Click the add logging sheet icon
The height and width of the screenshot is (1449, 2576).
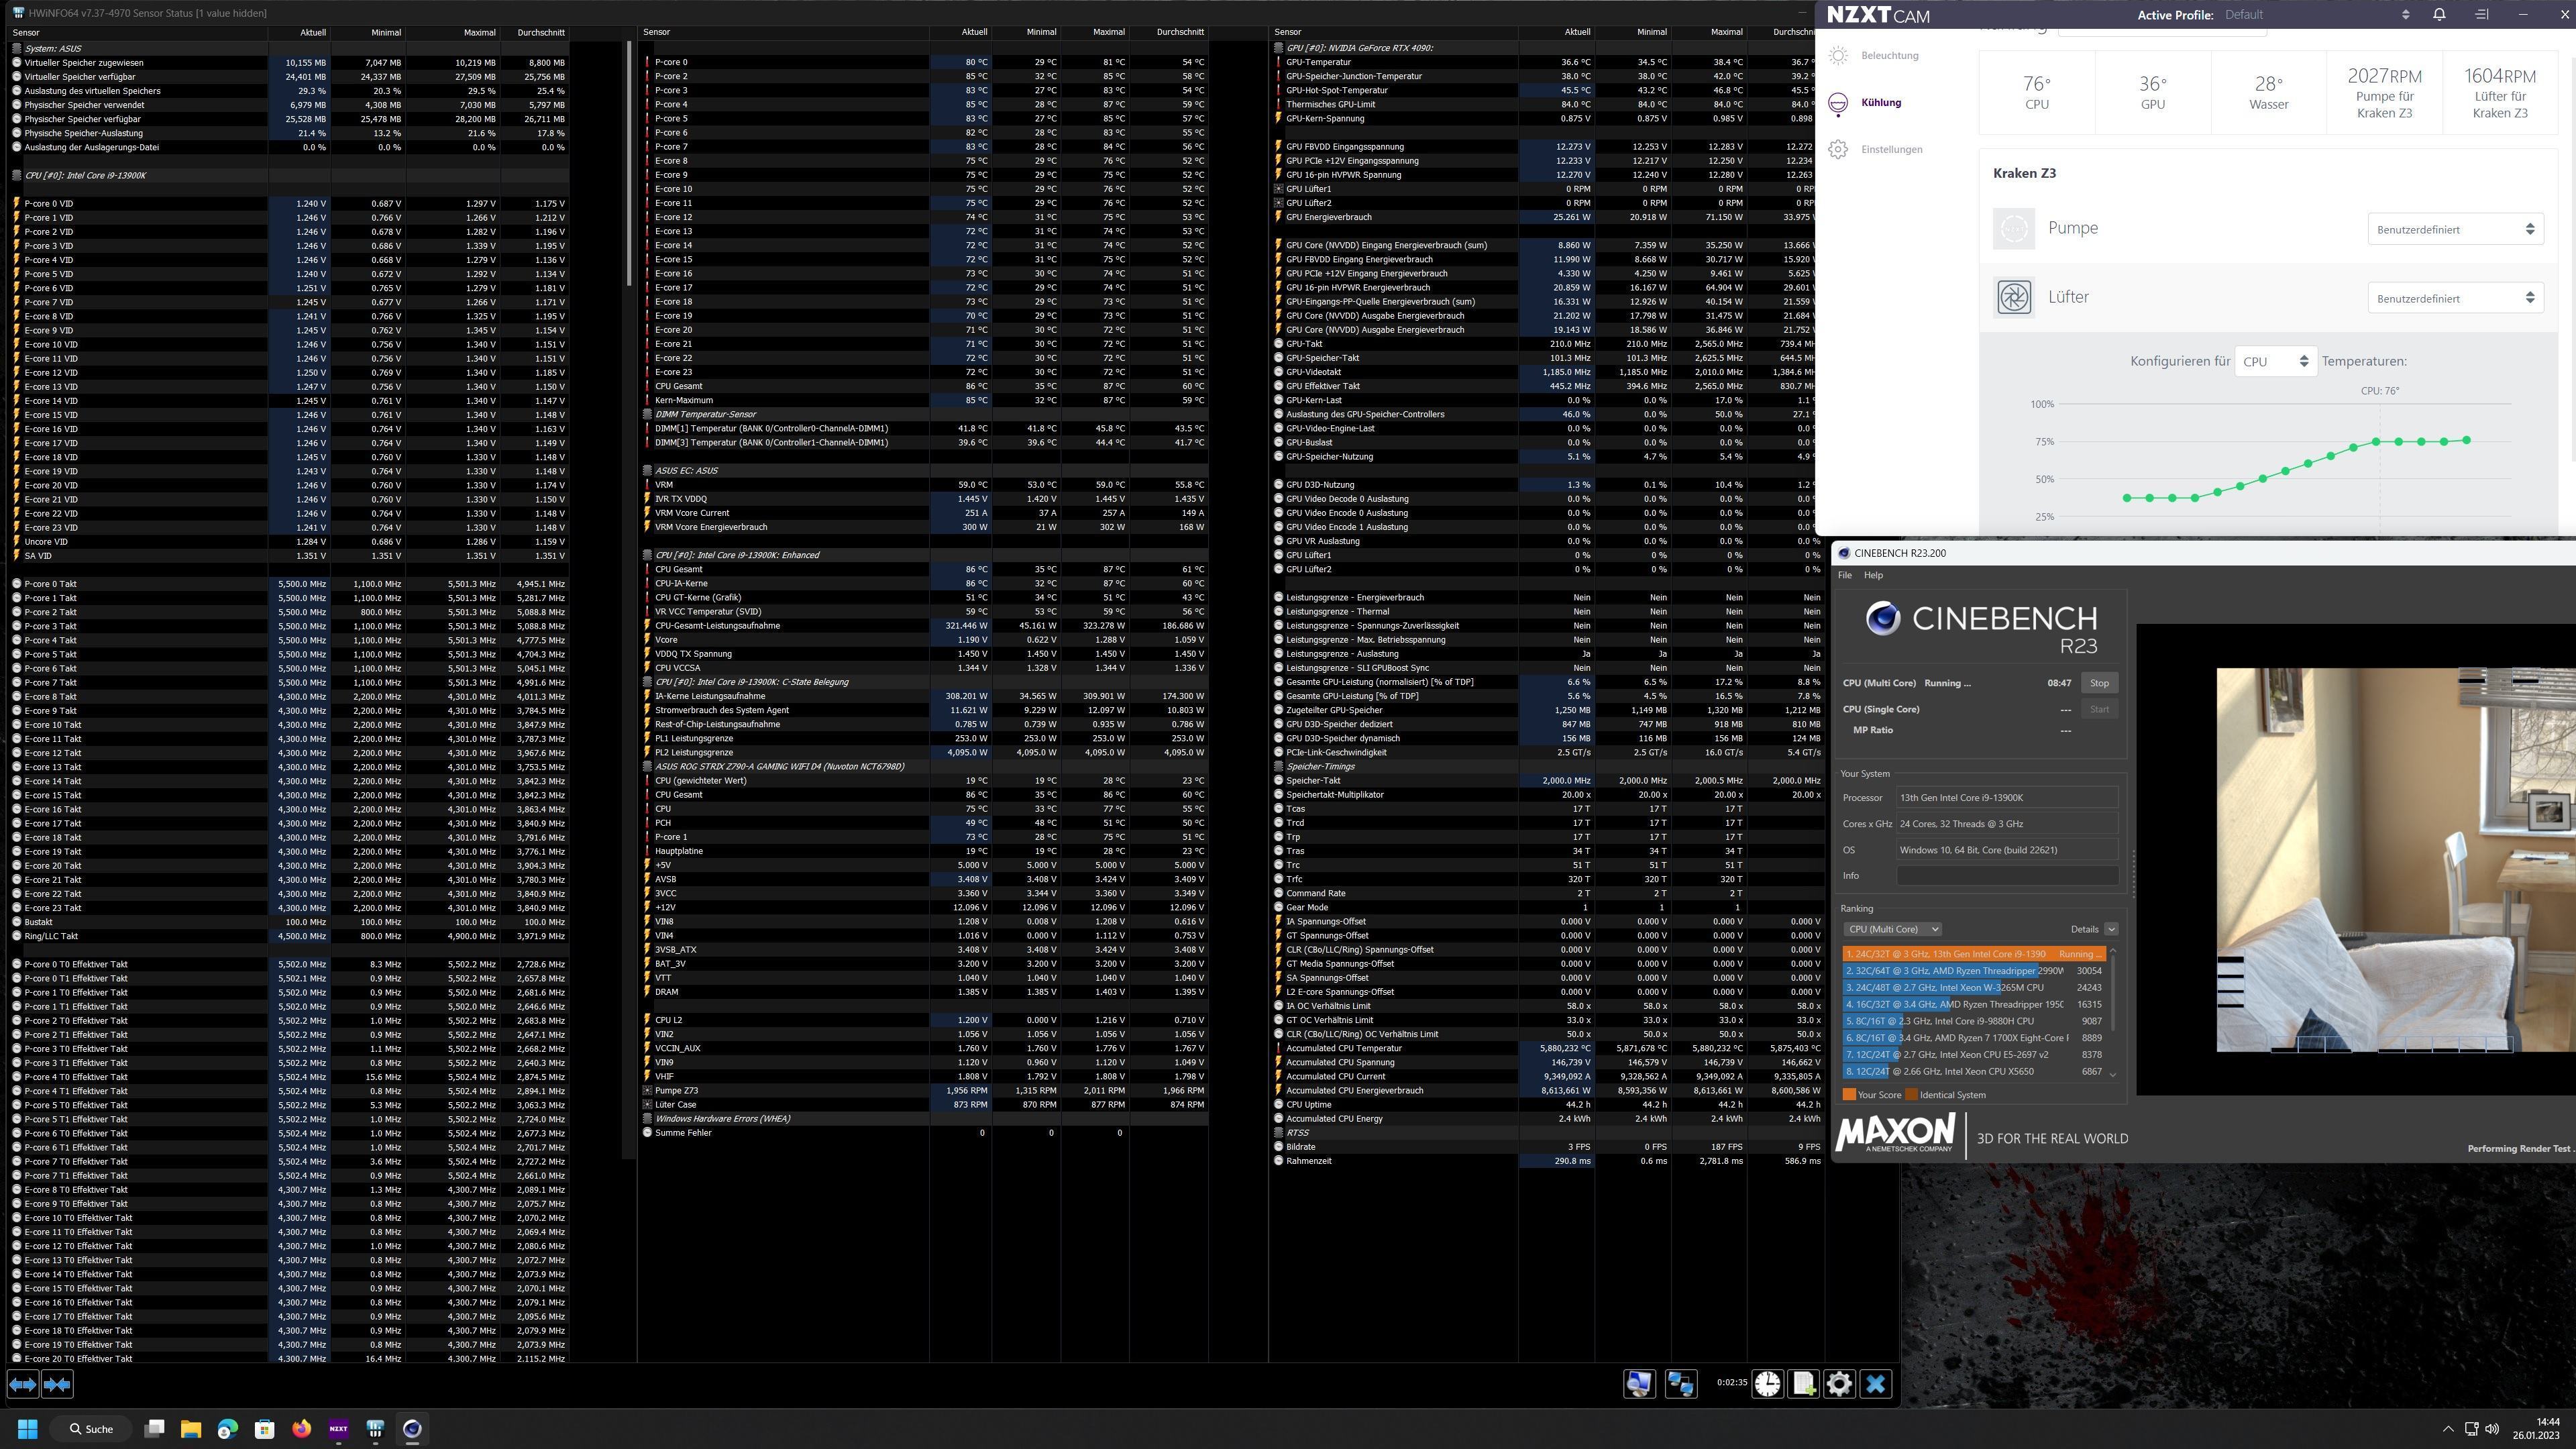1803,1384
